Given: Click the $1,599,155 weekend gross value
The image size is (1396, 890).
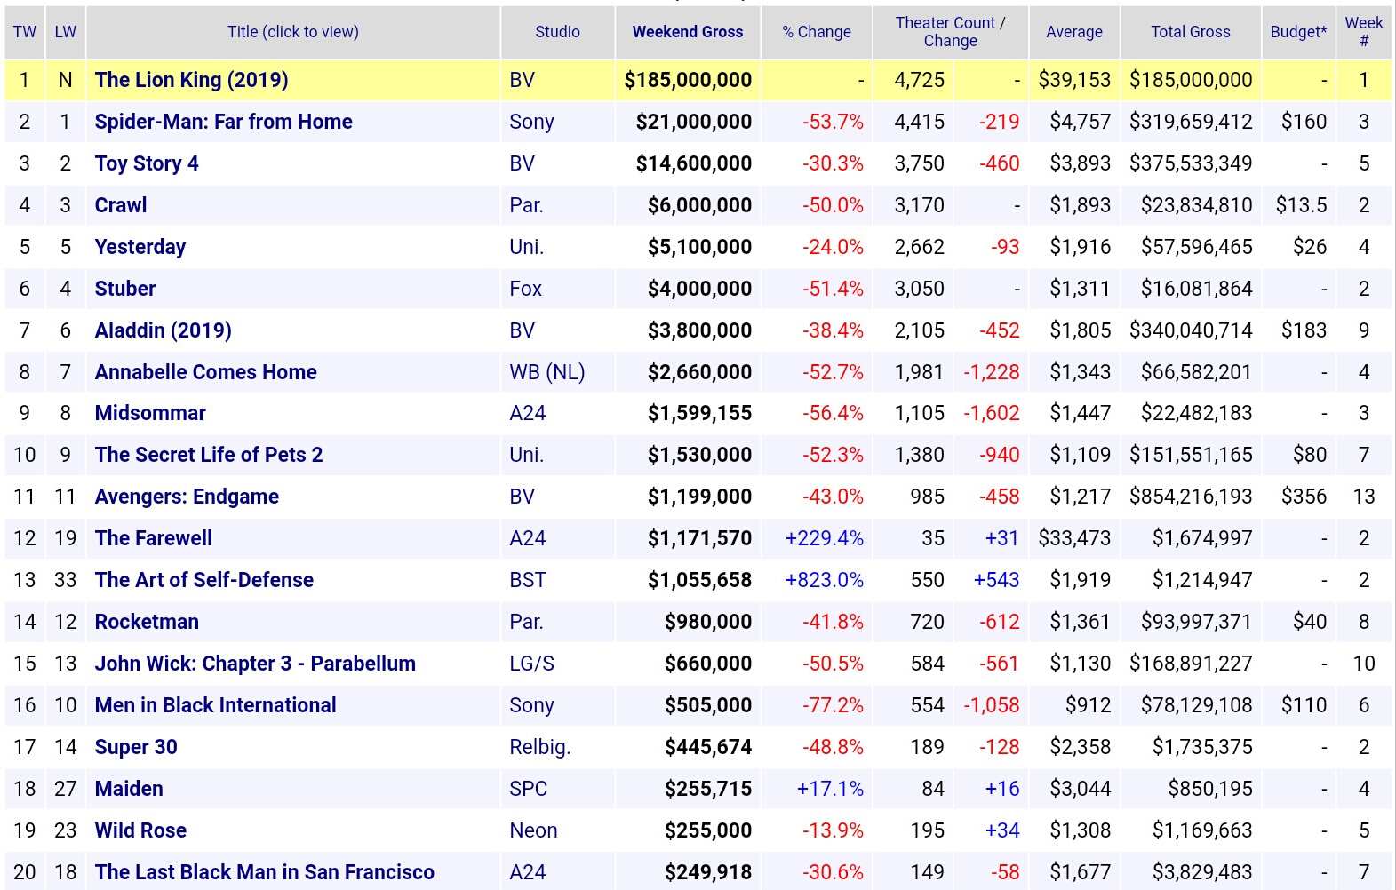Looking at the screenshot, I should (x=699, y=413).
